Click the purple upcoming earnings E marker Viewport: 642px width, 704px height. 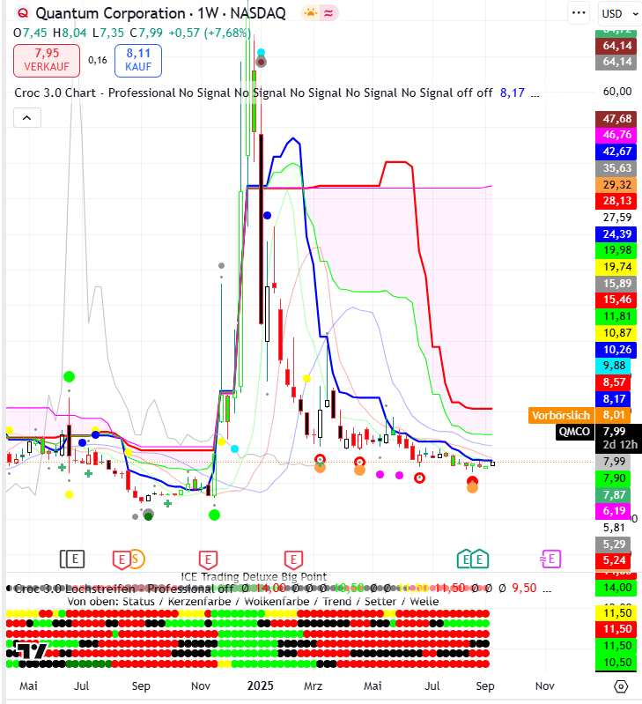[x=550, y=558]
